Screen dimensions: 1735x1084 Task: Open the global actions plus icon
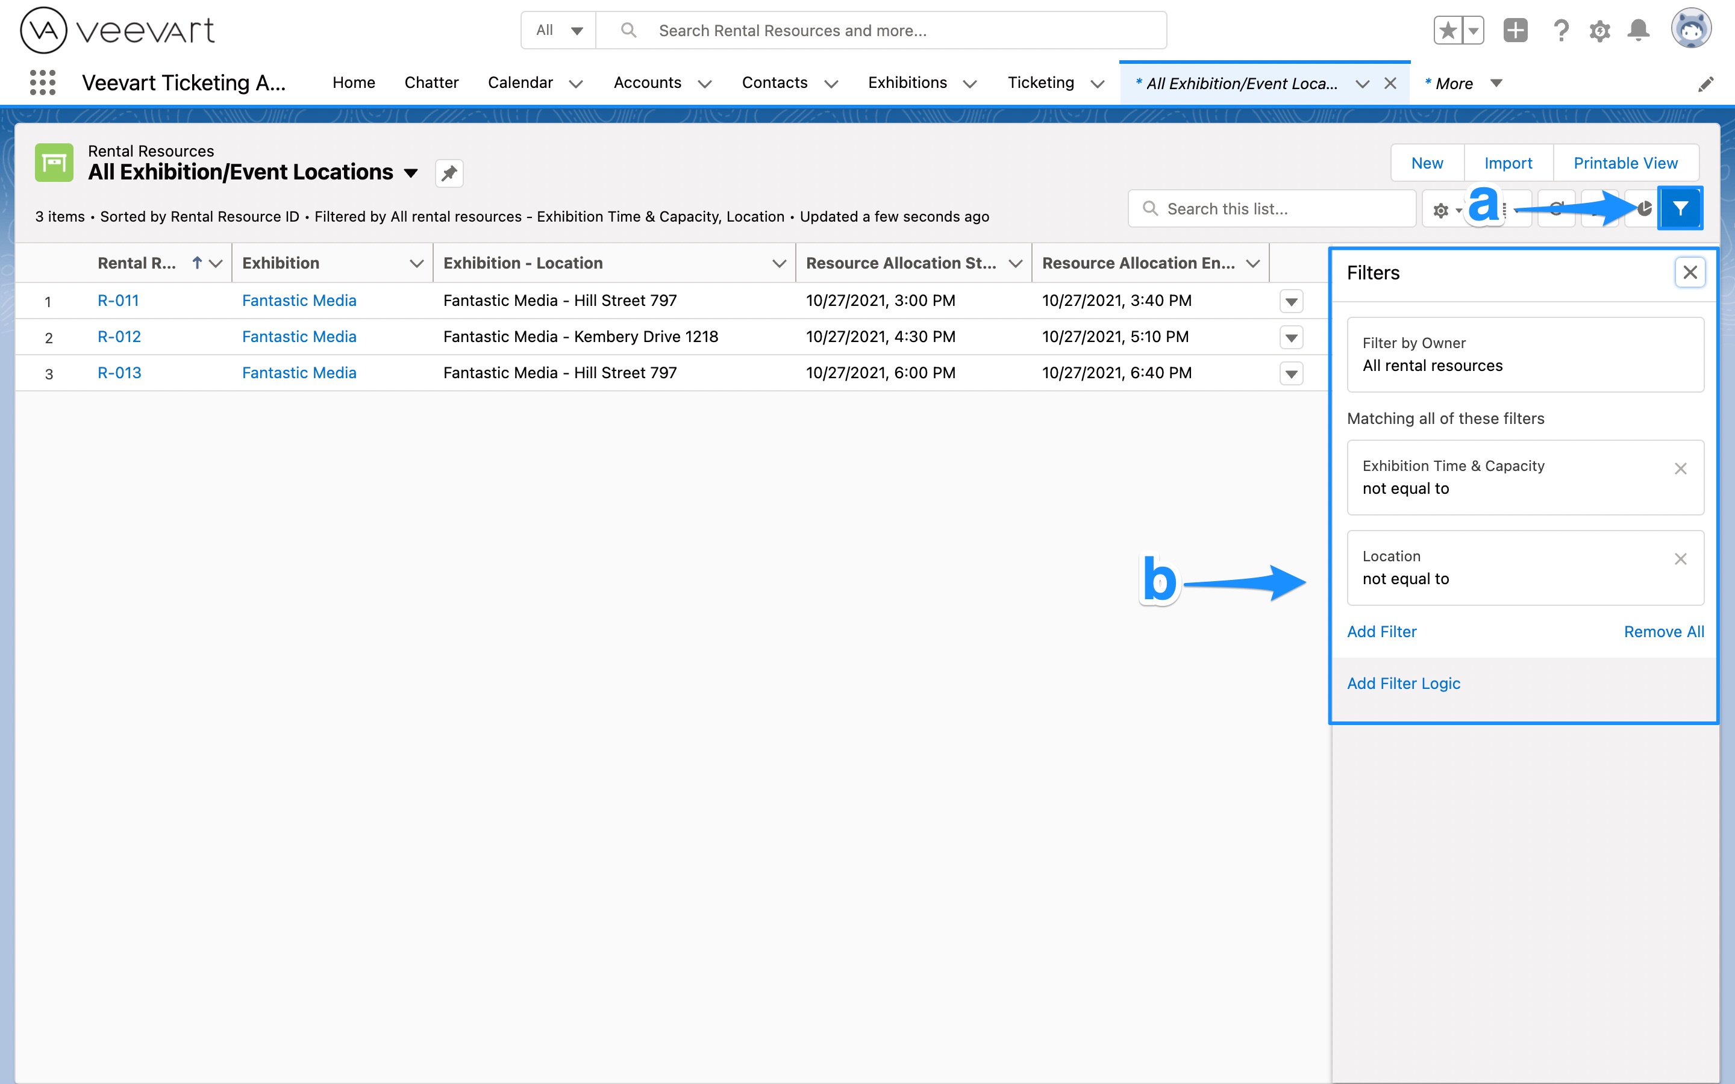pos(1515,31)
